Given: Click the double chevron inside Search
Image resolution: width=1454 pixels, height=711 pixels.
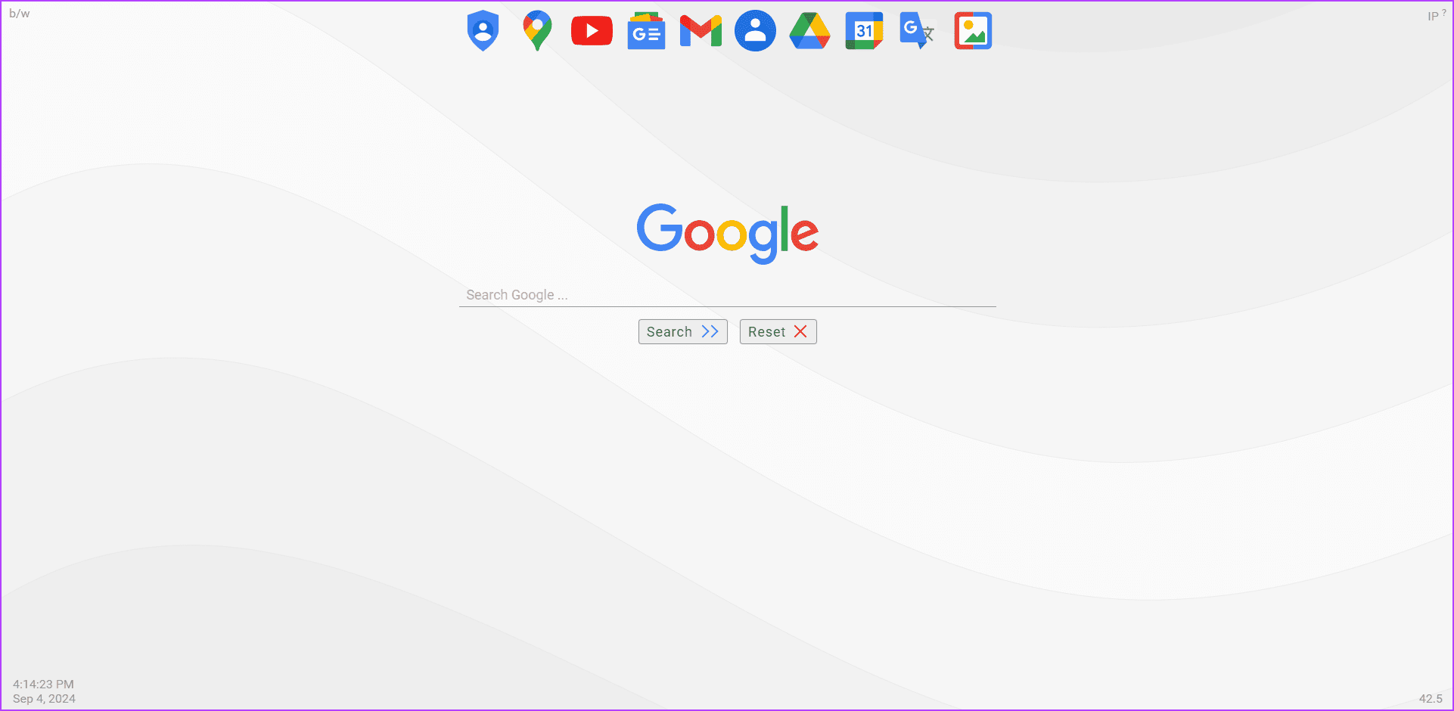Looking at the screenshot, I should pos(710,331).
